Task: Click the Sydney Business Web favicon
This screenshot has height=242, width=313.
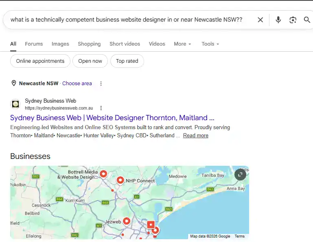Action: (x=15, y=104)
